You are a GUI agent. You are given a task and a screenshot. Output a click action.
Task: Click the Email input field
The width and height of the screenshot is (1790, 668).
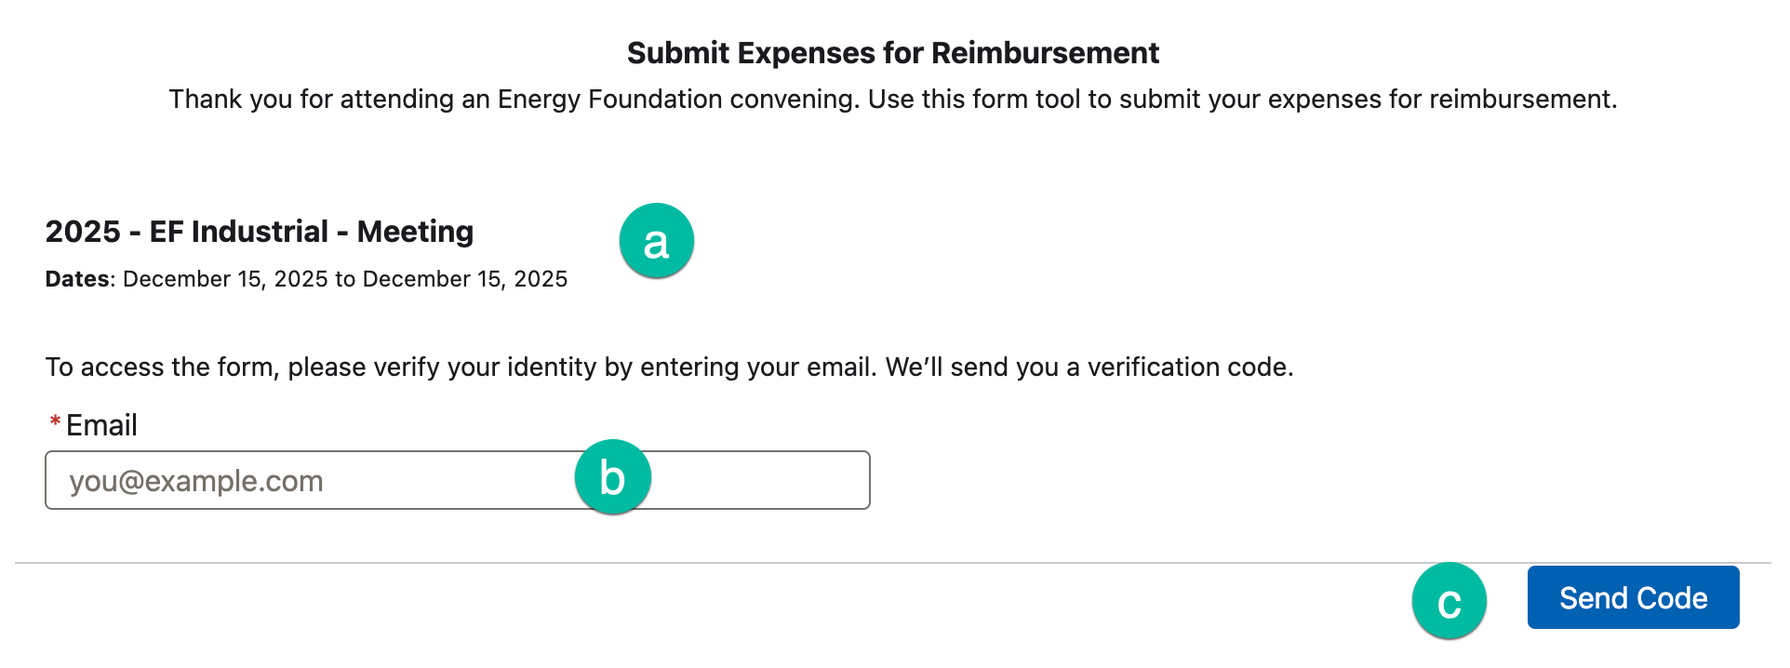[x=307, y=480]
